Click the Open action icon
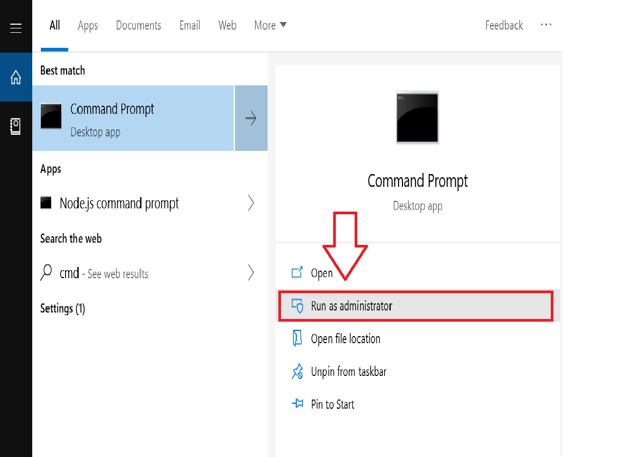Image resolution: width=619 pixels, height=457 pixels. coord(297,272)
